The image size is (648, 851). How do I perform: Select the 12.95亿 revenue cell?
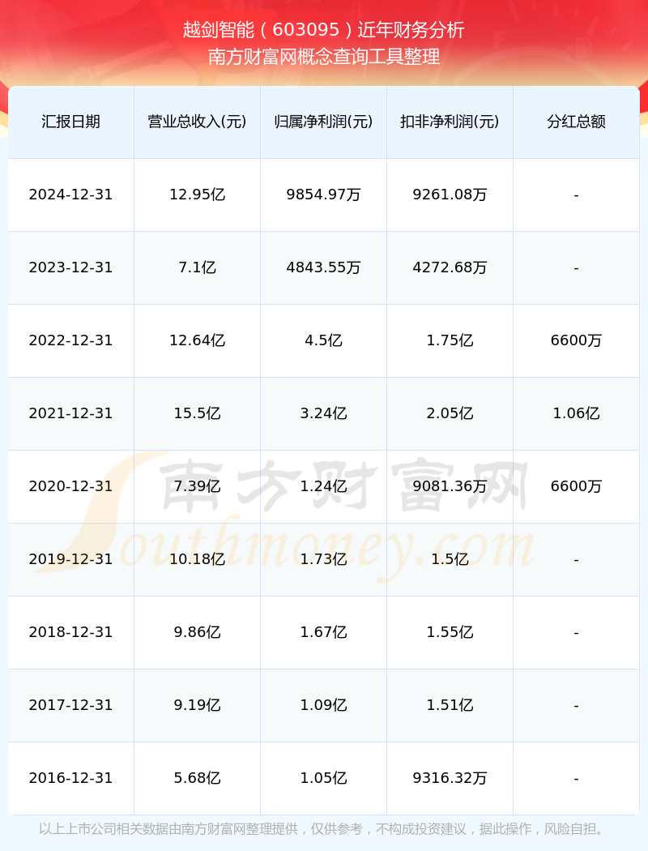[x=198, y=195]
